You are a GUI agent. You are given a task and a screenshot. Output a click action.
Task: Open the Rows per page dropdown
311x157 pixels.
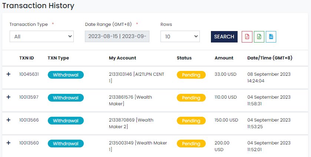(x=180, y=37)
